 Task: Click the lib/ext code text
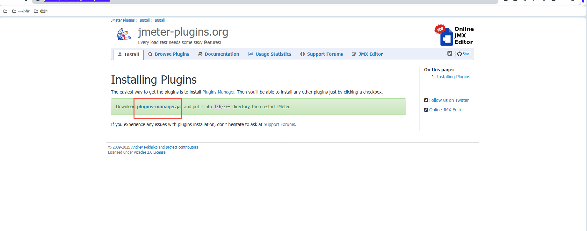click(x=222, y=107)
